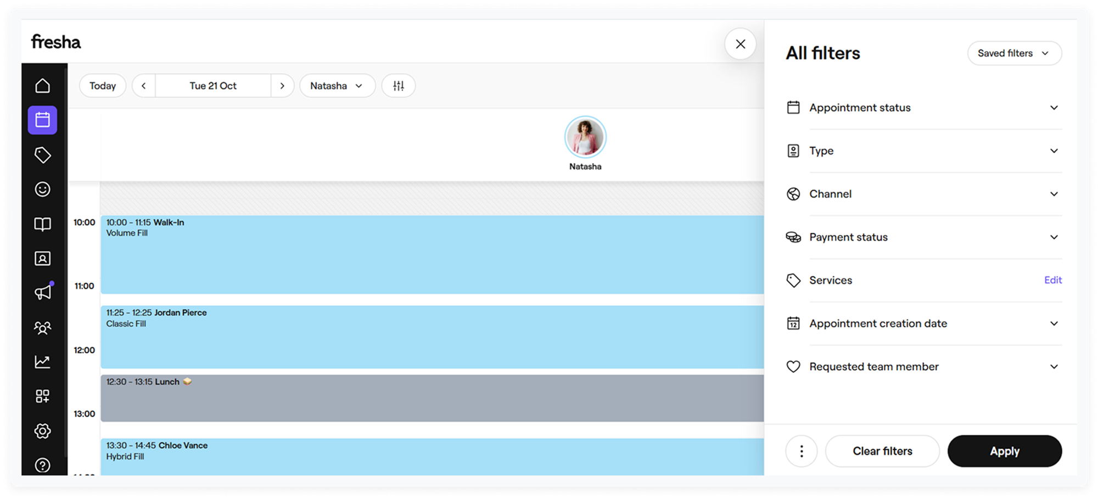Screen dimensions: 1098x499
Task: Expand Requested team member chevron
Action: tap(1054, 367)
